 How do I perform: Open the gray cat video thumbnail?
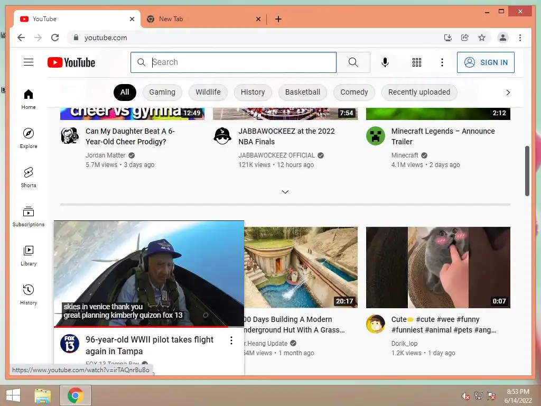438,267
